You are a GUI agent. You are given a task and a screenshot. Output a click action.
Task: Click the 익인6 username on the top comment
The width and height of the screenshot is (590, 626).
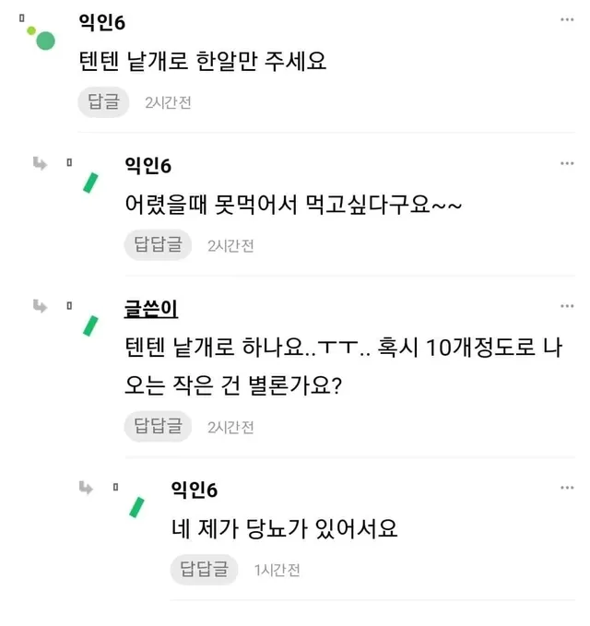pos(102,22)
